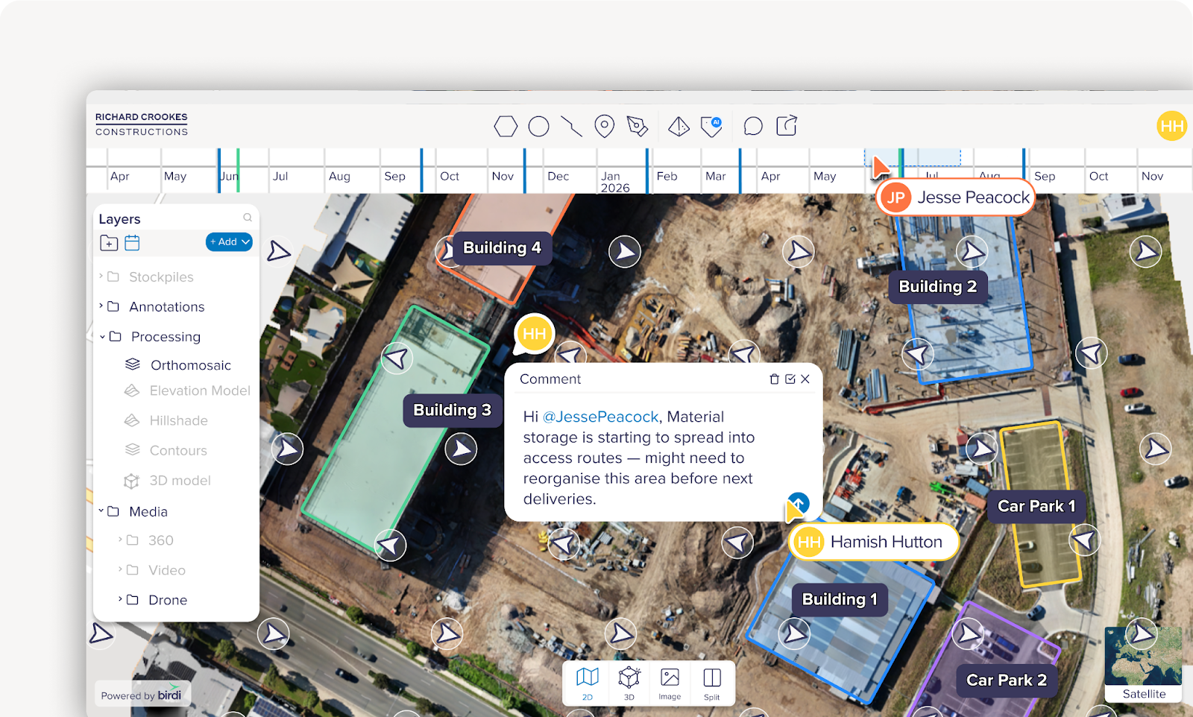This screenshot has width=1193, height=717.
Task: Close the Comment popup
Action: (805, 379)
